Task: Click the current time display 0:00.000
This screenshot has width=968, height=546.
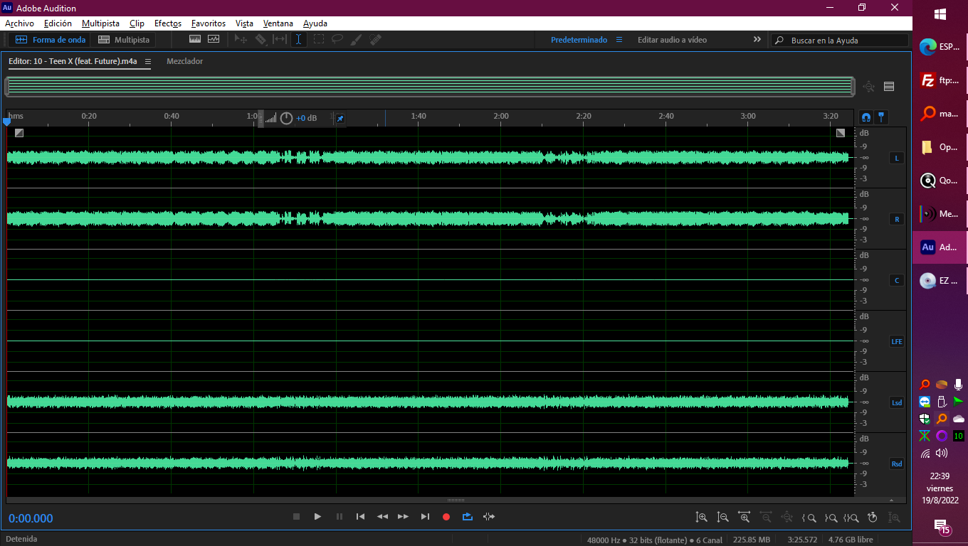Action: click(31, 518)
